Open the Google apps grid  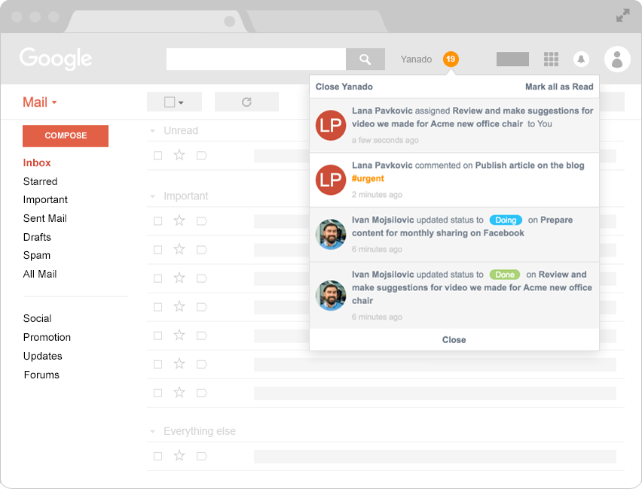tap(551, 59)
